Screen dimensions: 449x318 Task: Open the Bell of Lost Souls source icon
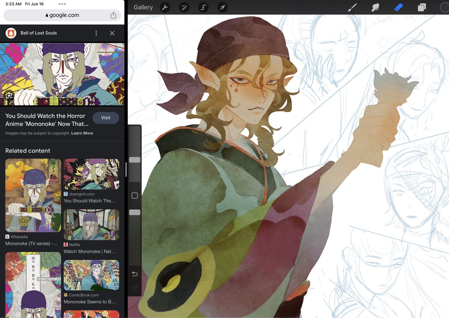coord(11,33)
